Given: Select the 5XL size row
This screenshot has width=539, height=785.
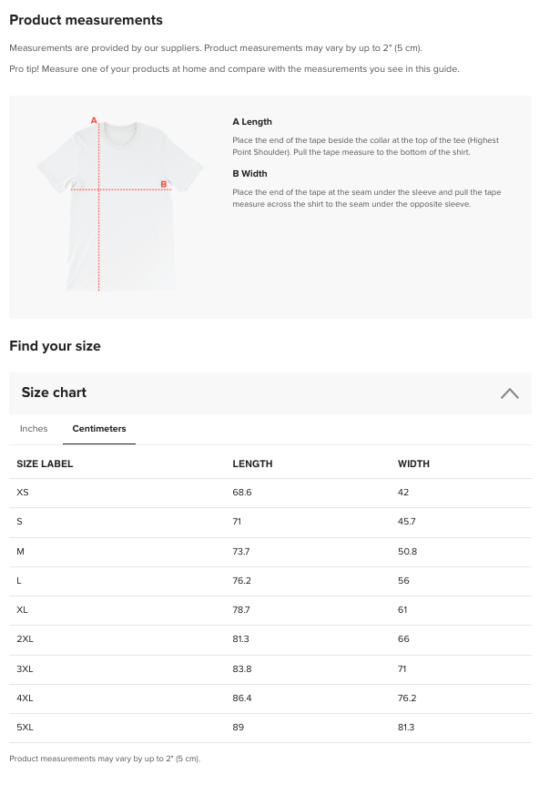Looking at the screenshot, I should 270,728.
